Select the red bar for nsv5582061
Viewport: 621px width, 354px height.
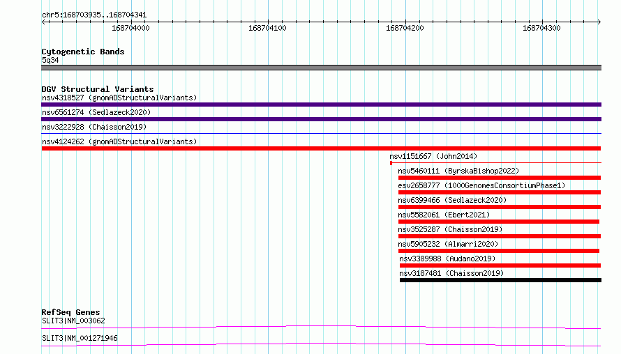click(499, 222)
